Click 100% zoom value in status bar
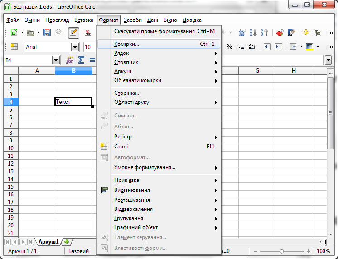This screenshot has height=259, width=338. 323,251
